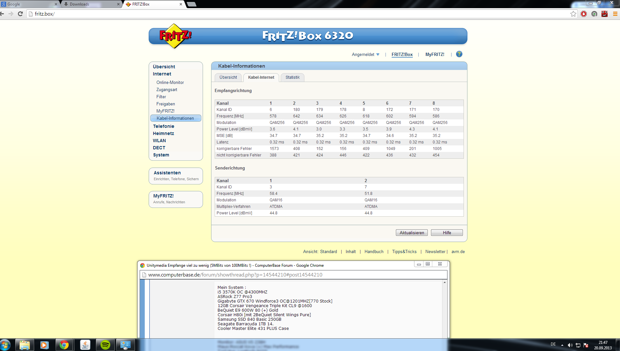This screenshot has height=351, width=620.
Task: Select the '1573' korrigierbare Fehler value
Action: click(x=274, y=149)
